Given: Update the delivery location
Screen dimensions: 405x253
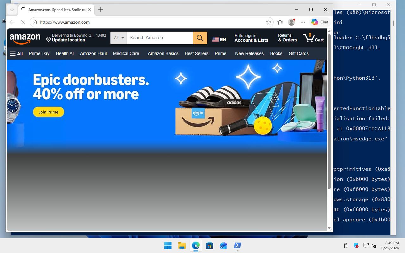Looking at the screenshot, I should point(76,38).
